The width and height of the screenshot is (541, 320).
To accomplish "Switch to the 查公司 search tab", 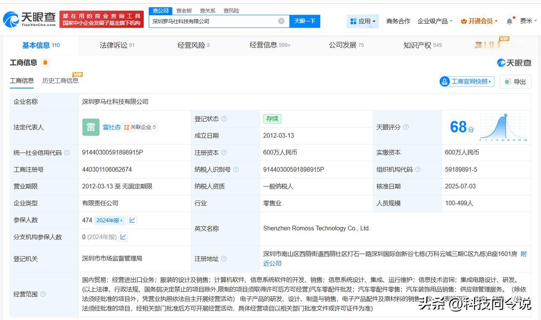I will click(x=161, y=11).
